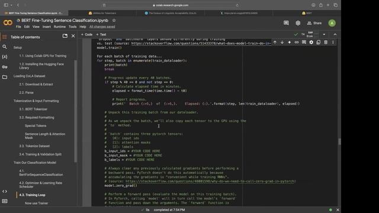Go to Now use Trainer subsection
Screen dimensions: 379x213
(x=36, y=204)
